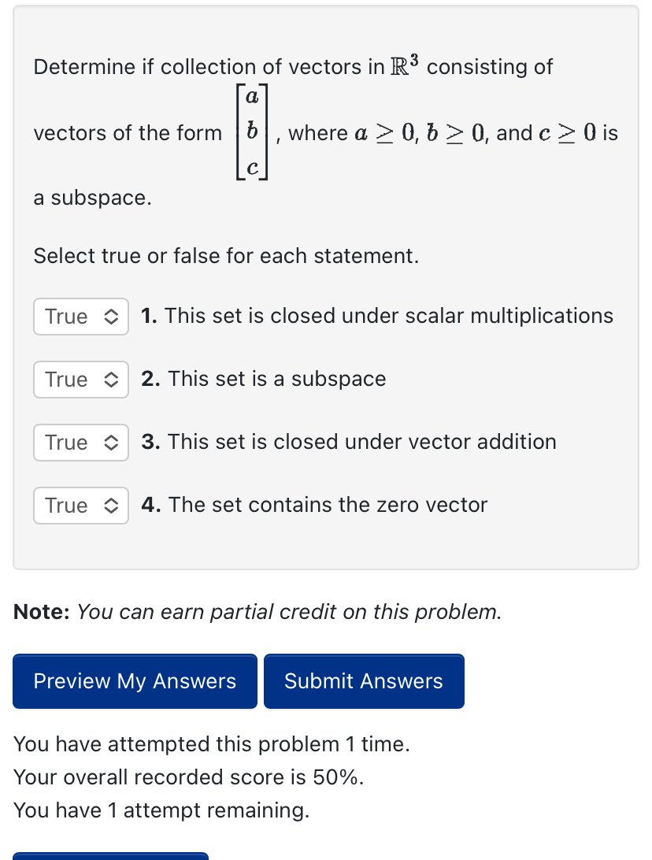Open the answer selector for vector addition statement

(x=80, y=443)
